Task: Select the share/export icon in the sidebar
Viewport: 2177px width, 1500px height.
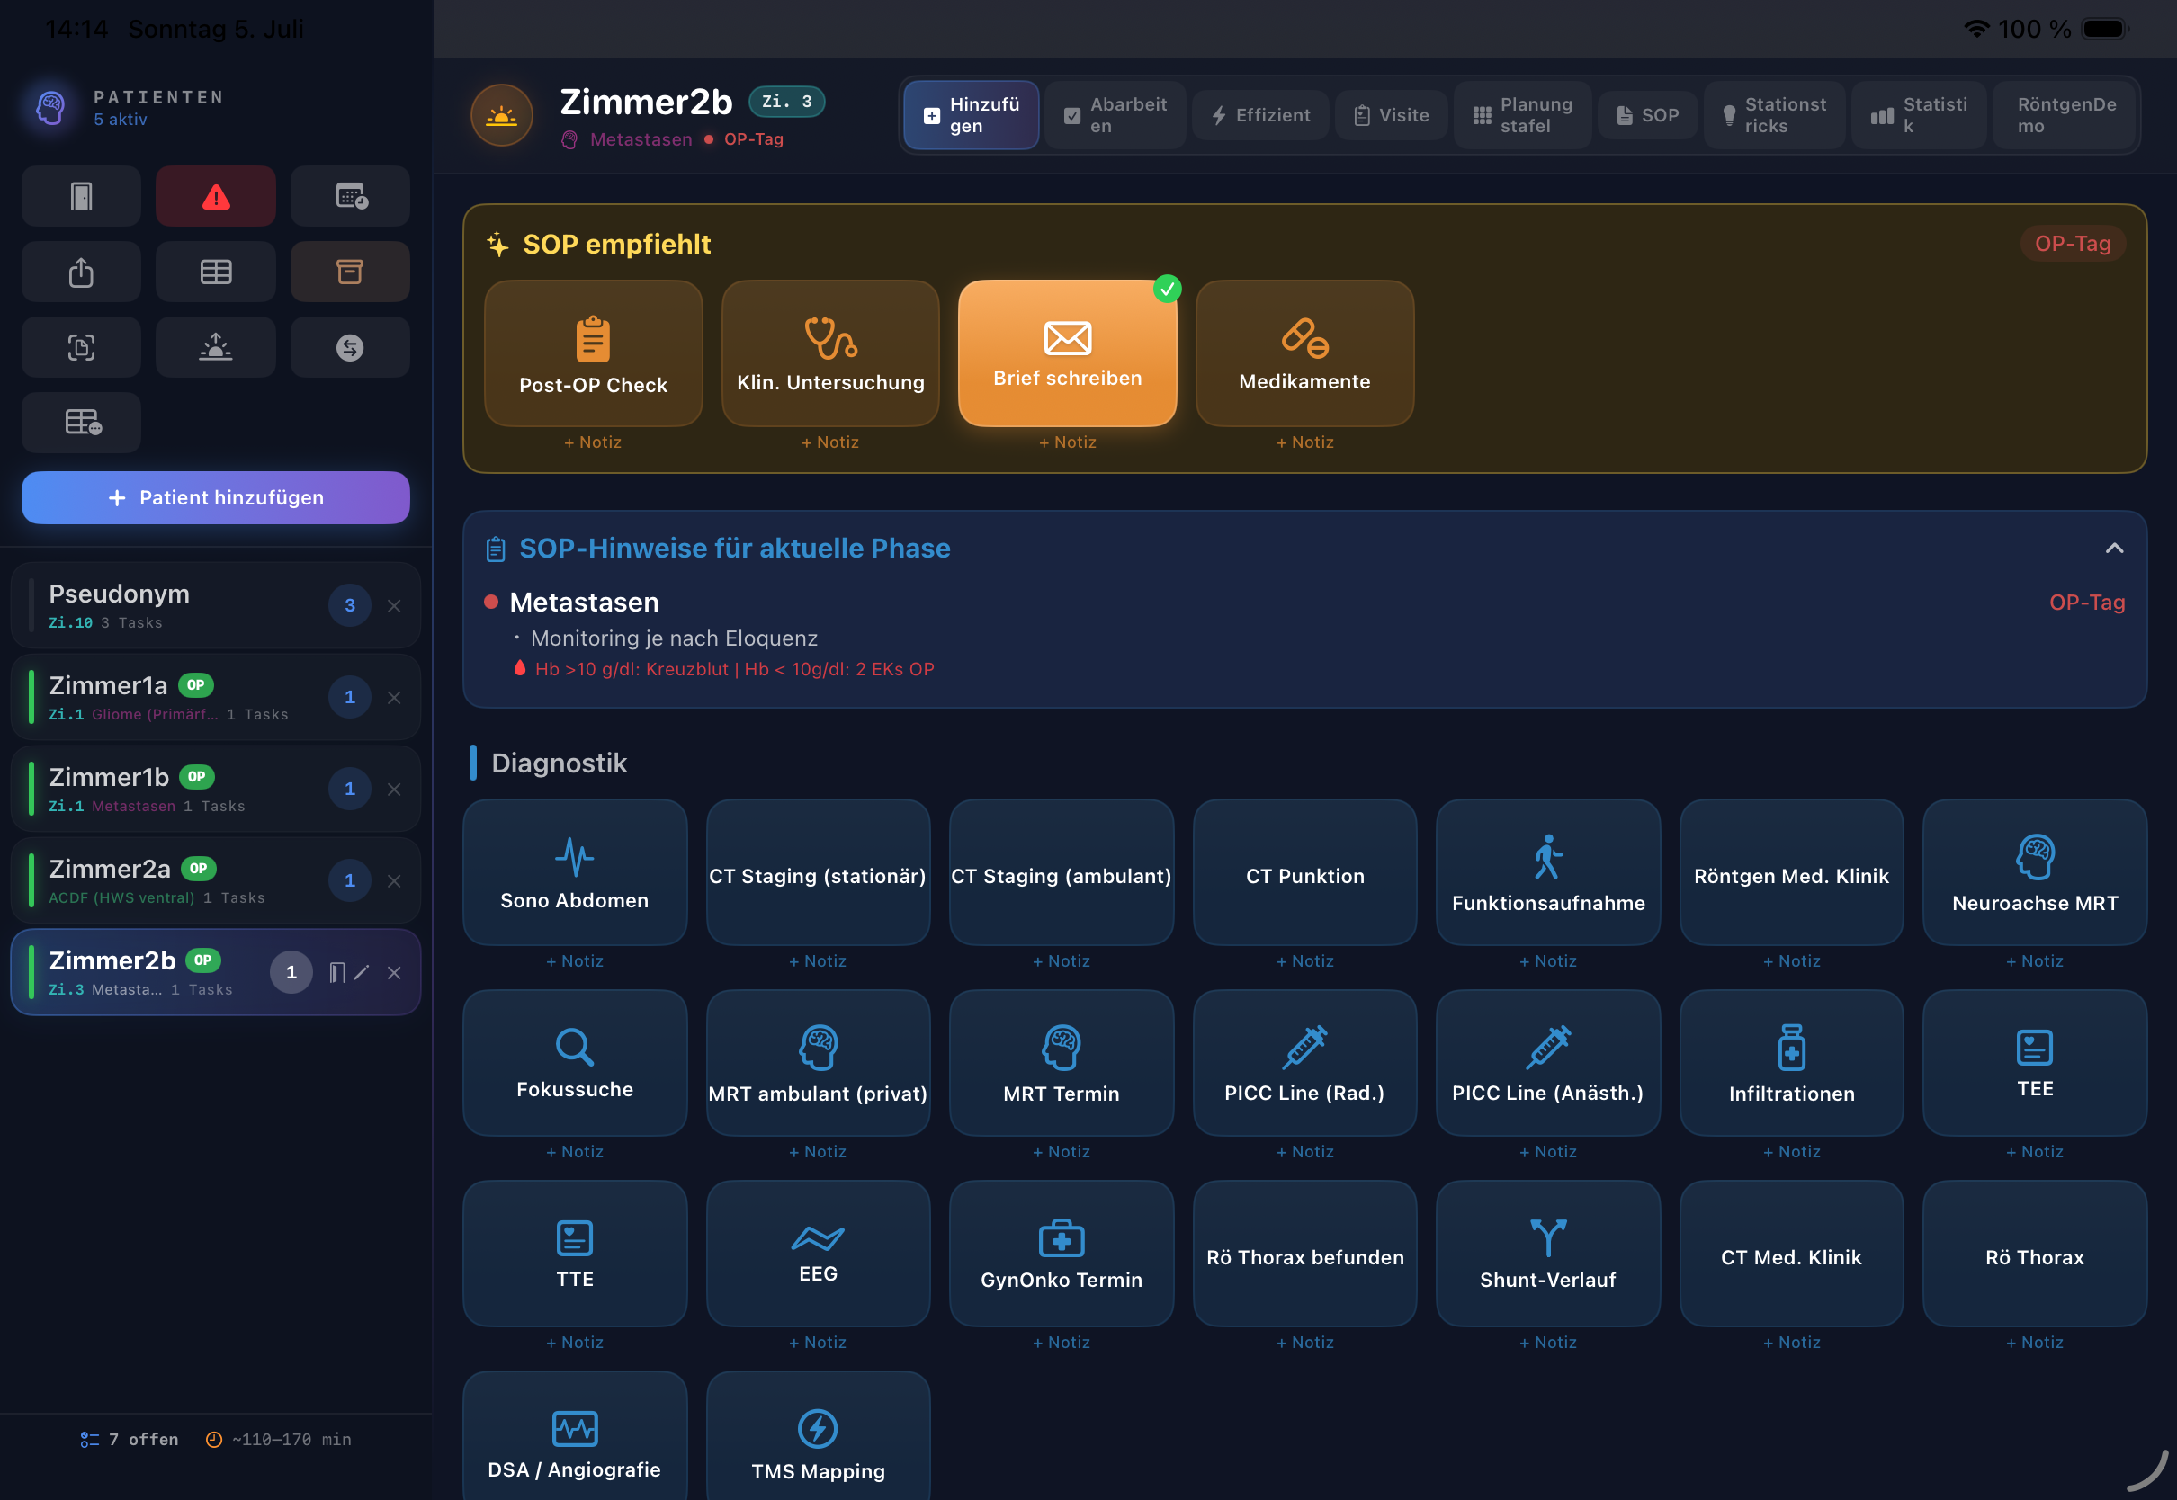Action: click(81, 272)
